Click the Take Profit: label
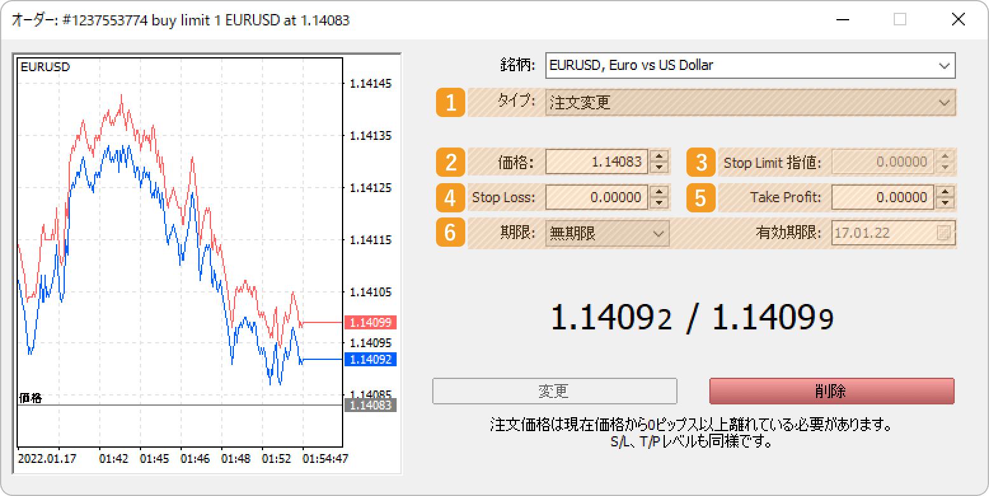Screen dimensions: 989x496 pos(786,197)
